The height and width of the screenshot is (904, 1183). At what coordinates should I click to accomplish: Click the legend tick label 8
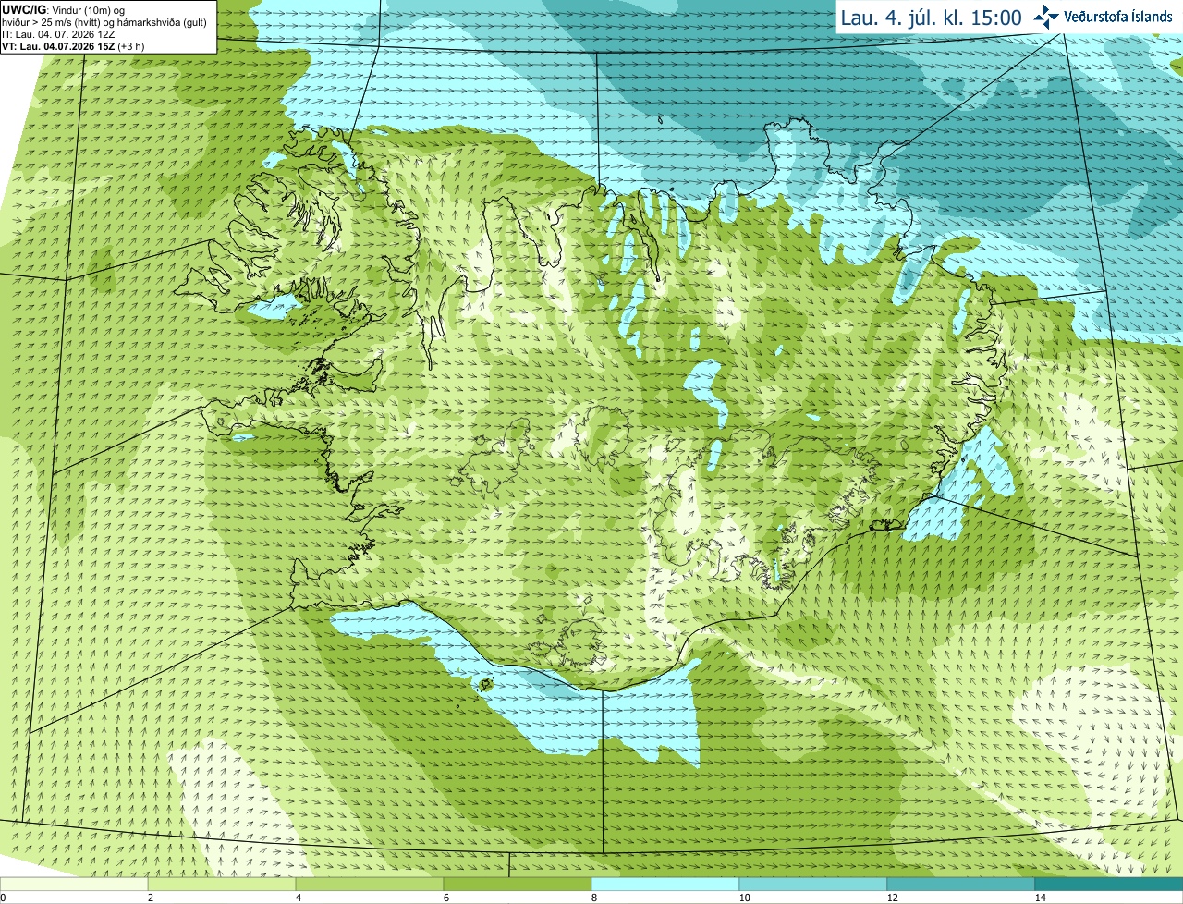coord(593,898)
